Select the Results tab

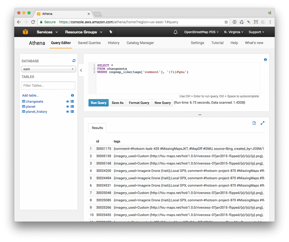(x=97, y=128)
